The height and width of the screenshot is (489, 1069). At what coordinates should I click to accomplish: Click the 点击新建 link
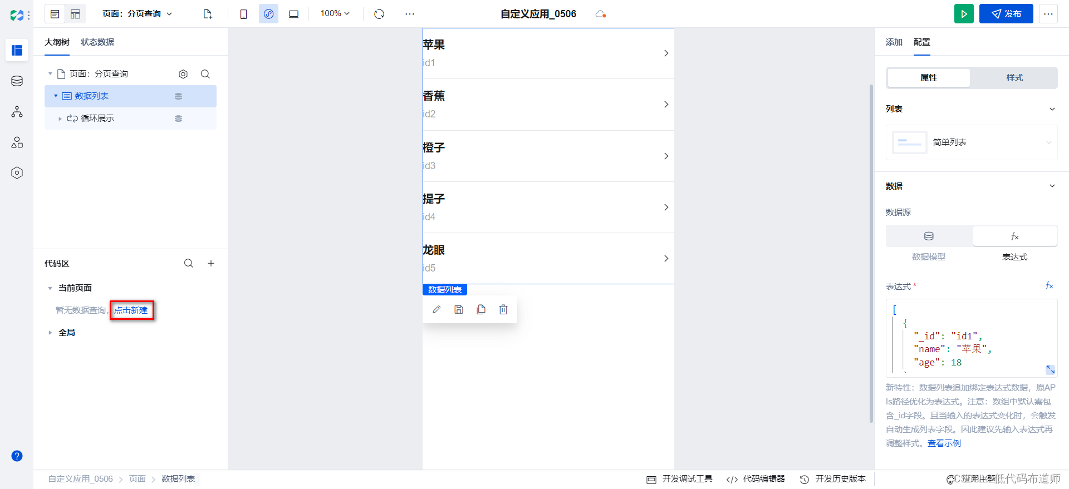[x=131, y=310]
